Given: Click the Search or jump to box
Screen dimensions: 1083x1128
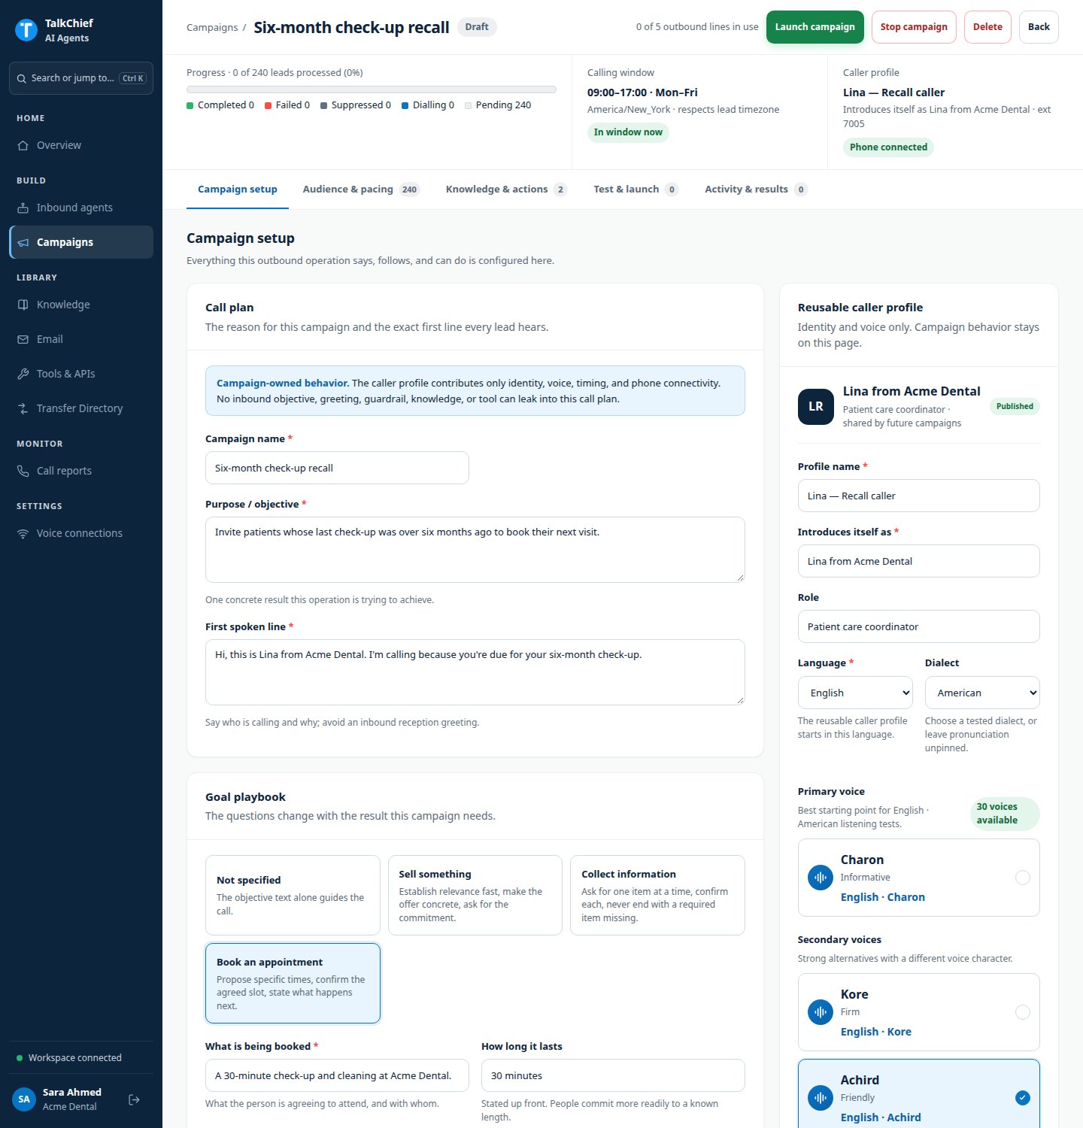Looking at the screenshot, I should click(81, 78).
